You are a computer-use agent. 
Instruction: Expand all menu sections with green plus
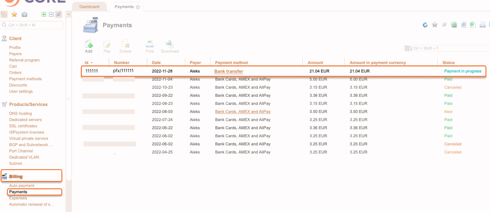[x=44, y=14]
